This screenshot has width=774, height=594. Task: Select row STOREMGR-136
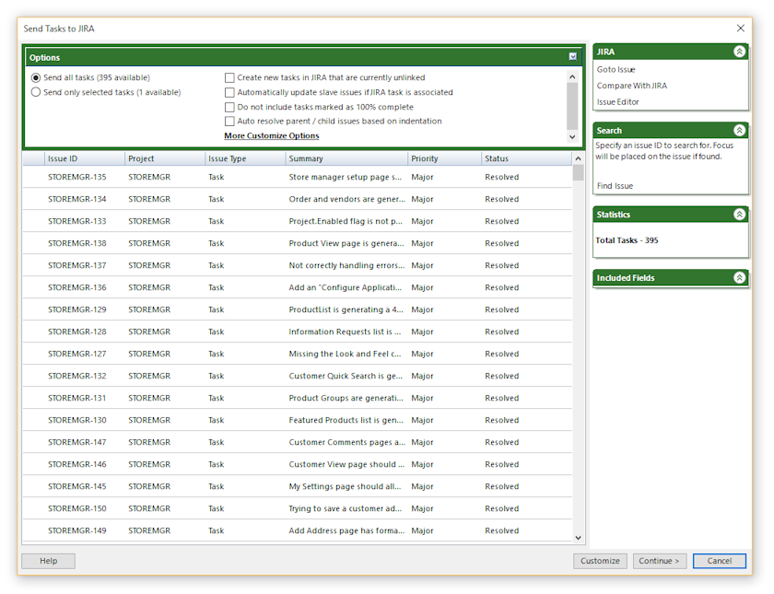click(297, 287)
